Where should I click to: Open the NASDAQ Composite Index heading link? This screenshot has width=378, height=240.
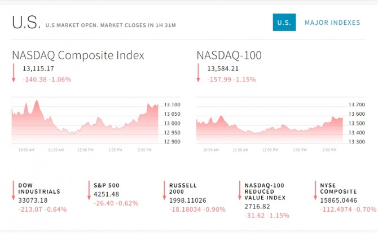click(x=78, y=55)
